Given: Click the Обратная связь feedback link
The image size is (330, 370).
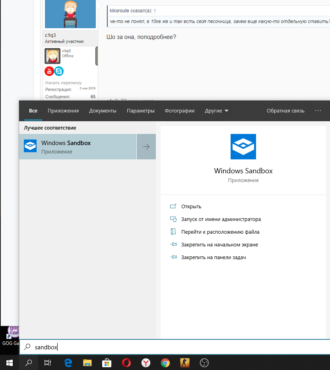Looking at the screenshot, I should point(285,110).
